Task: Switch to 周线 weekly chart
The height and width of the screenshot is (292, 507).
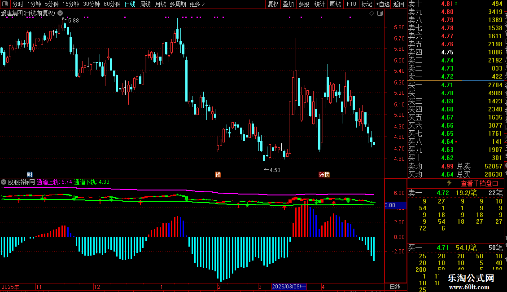Action: 145,4
